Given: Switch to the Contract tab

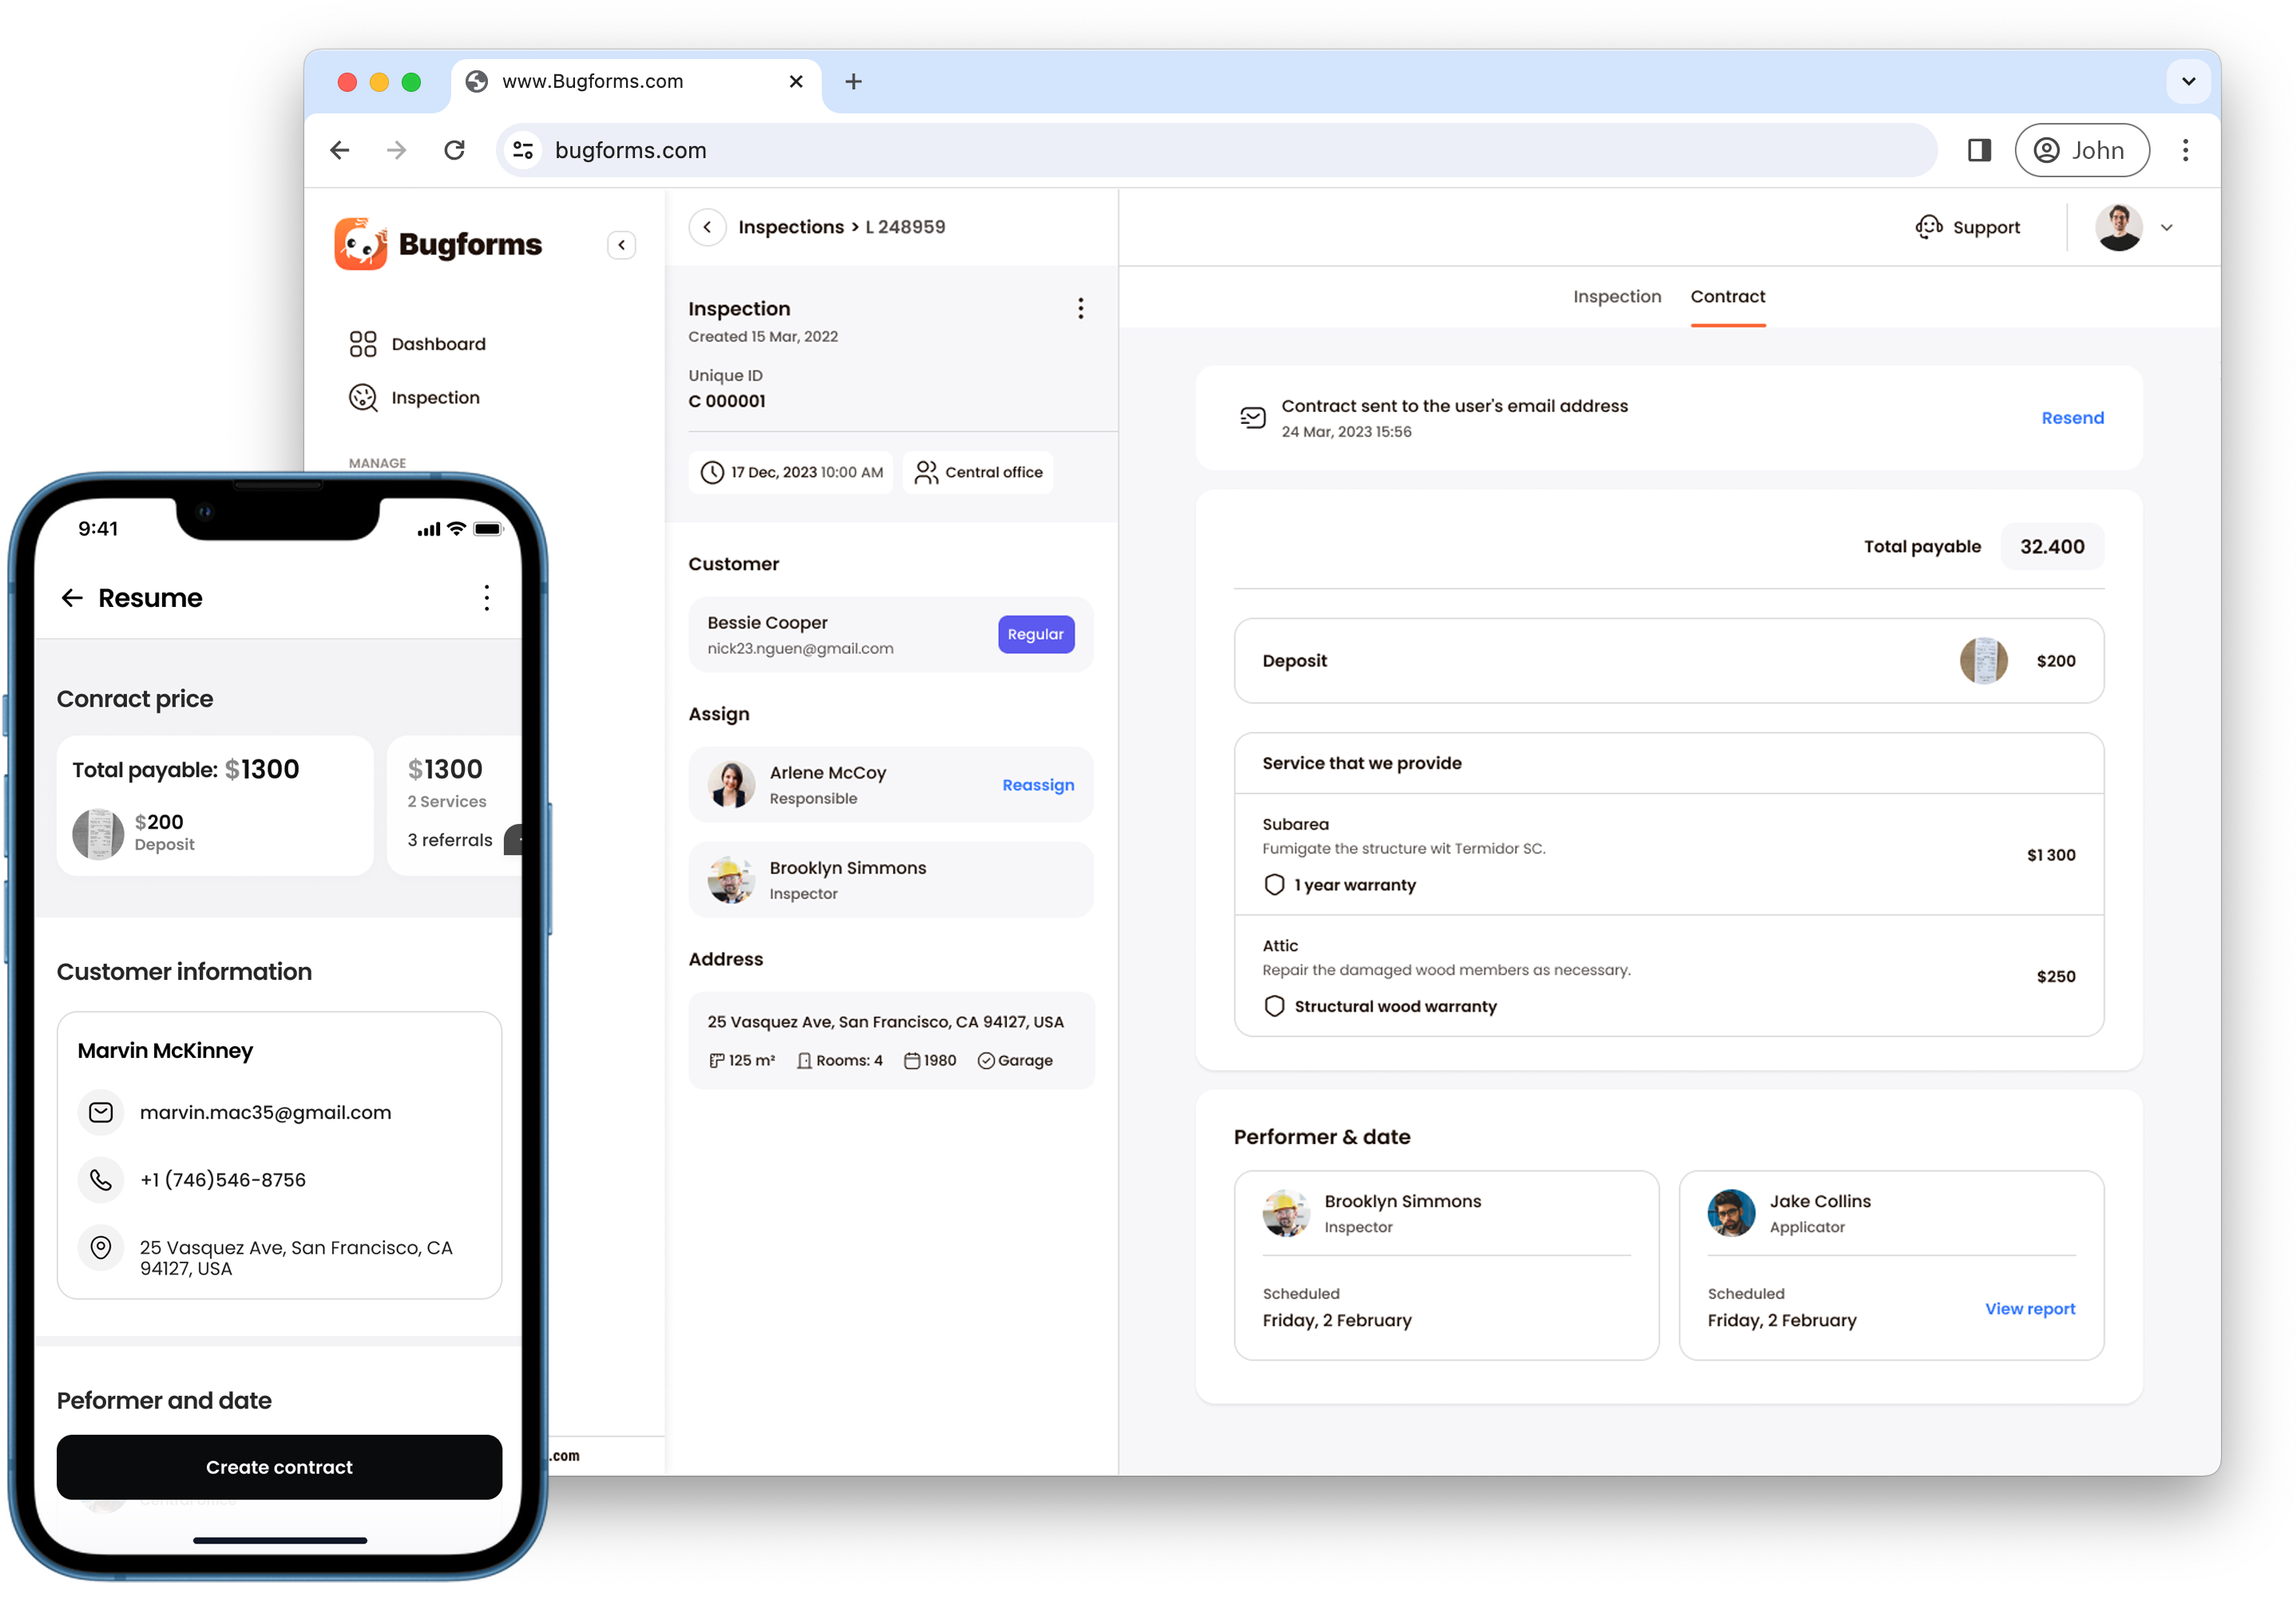Looking at the screenshot, I should 1727,297.
